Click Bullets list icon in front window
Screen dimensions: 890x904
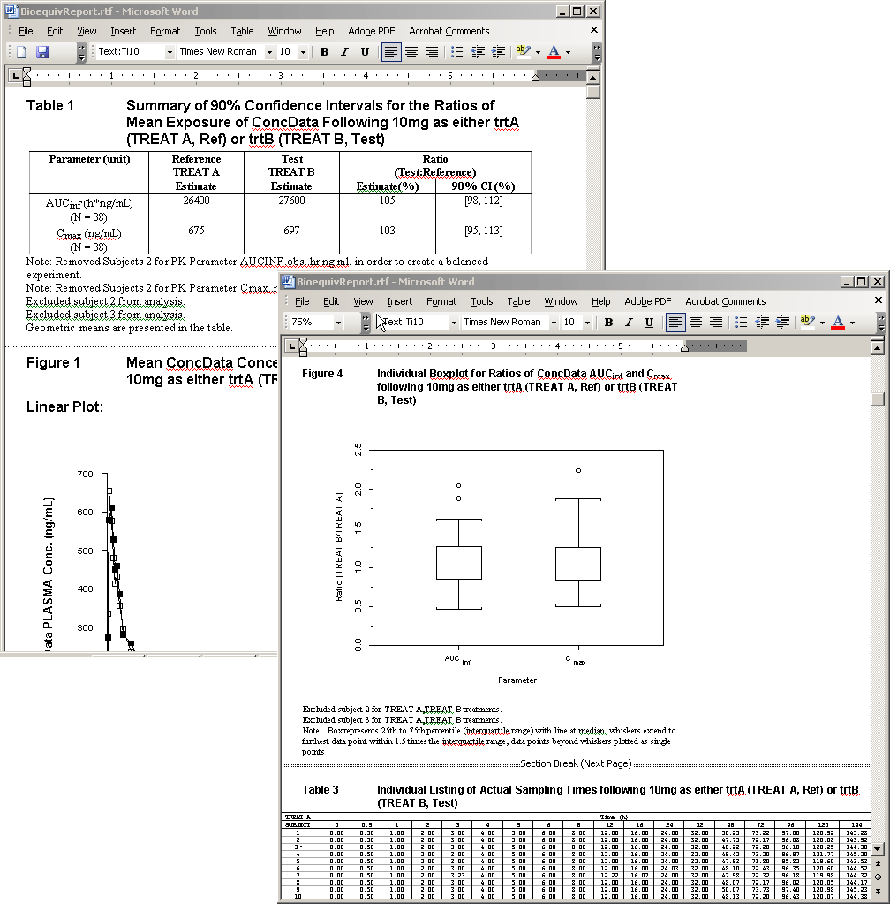[742, 323]
